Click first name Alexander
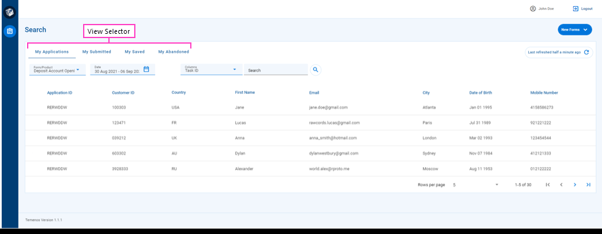The image size is (602, 234). point(244,168)
